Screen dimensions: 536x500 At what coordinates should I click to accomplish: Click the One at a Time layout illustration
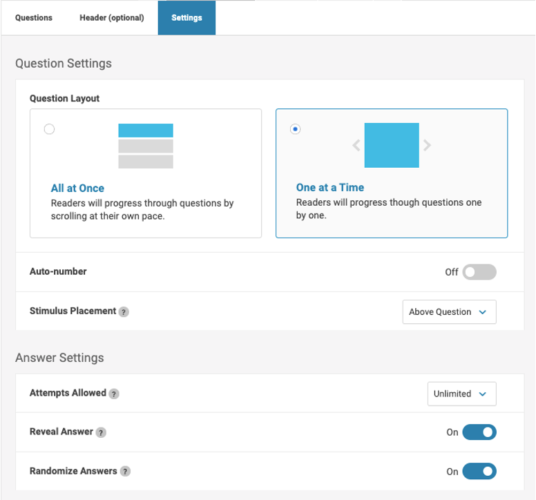pos(392,145)
